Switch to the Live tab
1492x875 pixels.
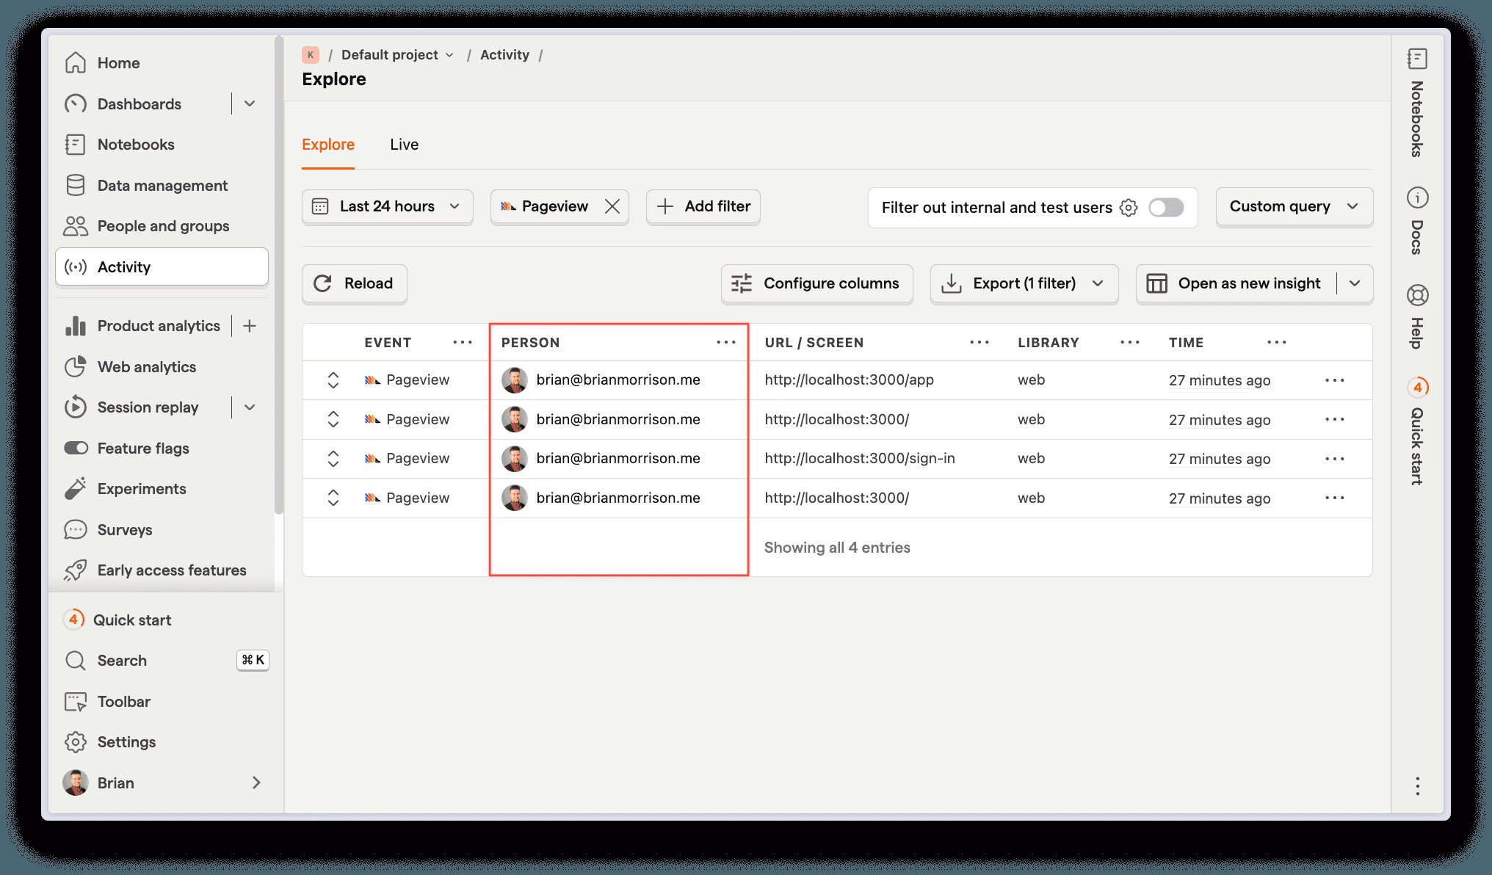pos(404,145)
